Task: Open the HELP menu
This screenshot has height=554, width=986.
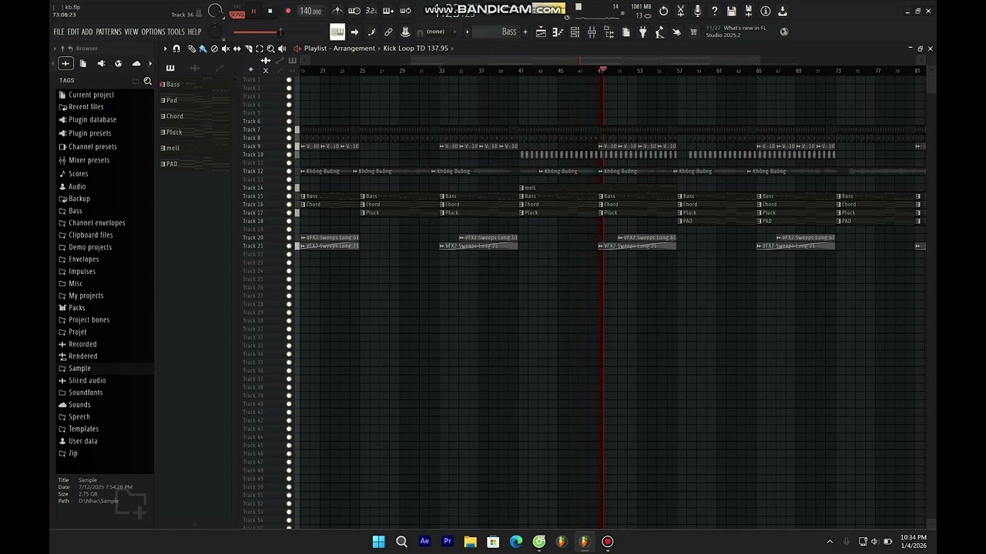Action: (x=195, y=32)
